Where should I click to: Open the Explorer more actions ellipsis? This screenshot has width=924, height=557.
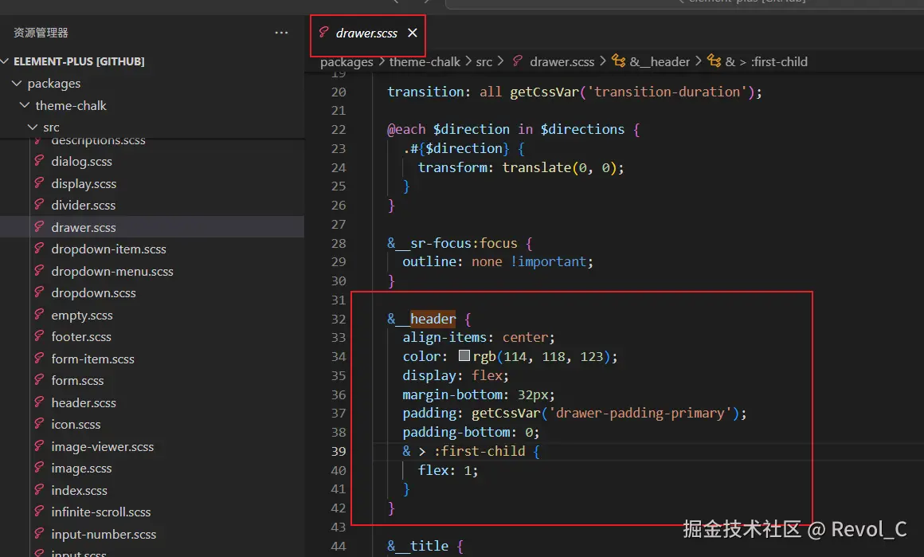[281, 33]
